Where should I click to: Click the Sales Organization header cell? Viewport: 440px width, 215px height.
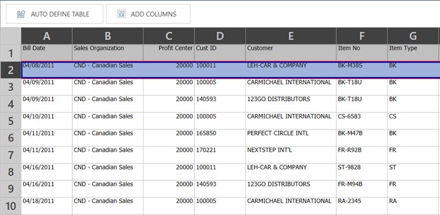point(108,53)
